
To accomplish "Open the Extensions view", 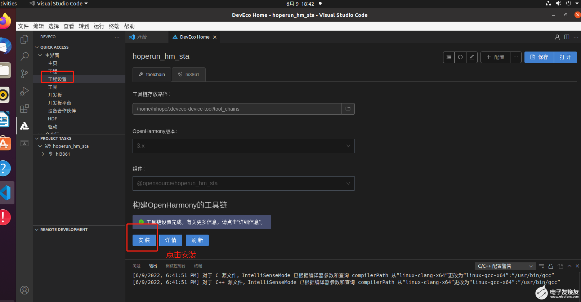I will coord(24,108).
